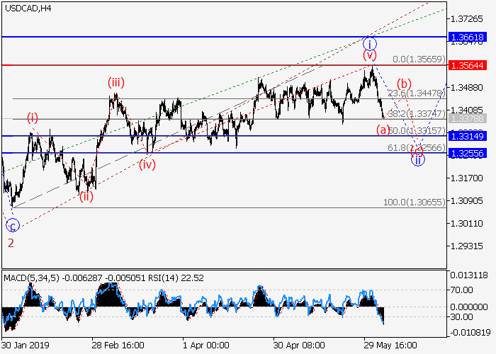Select the gray 1.33788 current price tag
This screenshot has width=496, height=354.
[x=470, y=118]
